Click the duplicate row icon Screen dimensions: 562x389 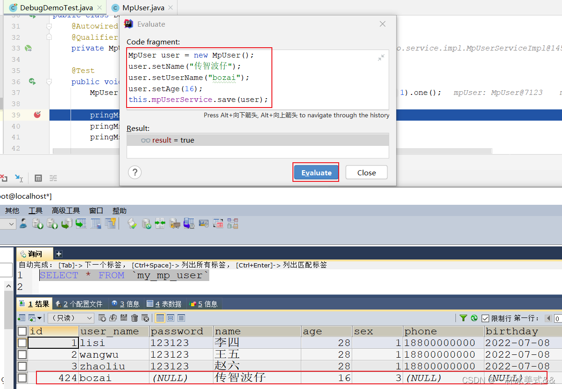[113, 318]
